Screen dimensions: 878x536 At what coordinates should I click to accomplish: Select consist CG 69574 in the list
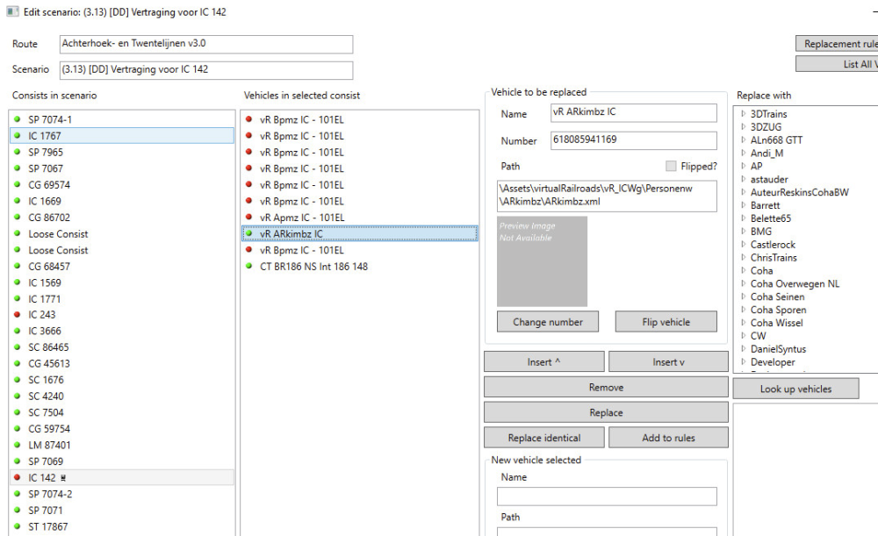tap(49, 185)
